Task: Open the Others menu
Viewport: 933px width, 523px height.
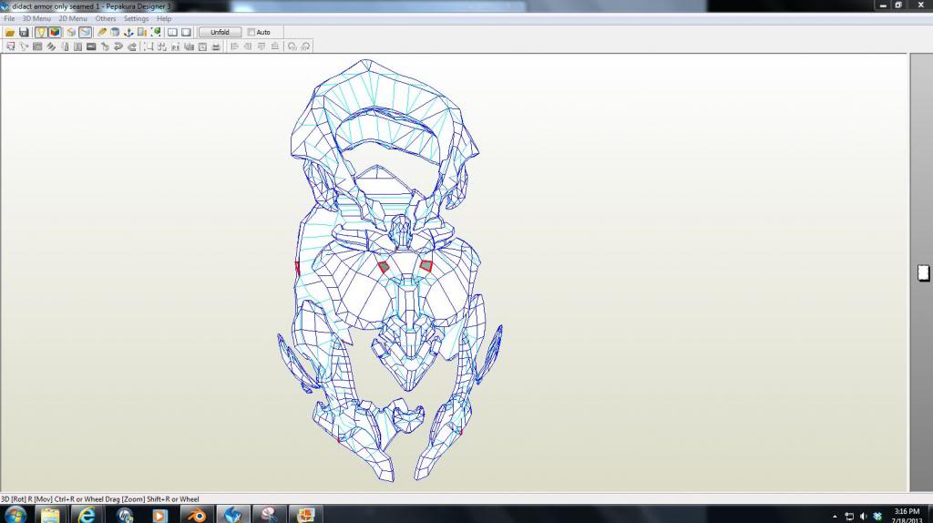Action: coord(106,18)
